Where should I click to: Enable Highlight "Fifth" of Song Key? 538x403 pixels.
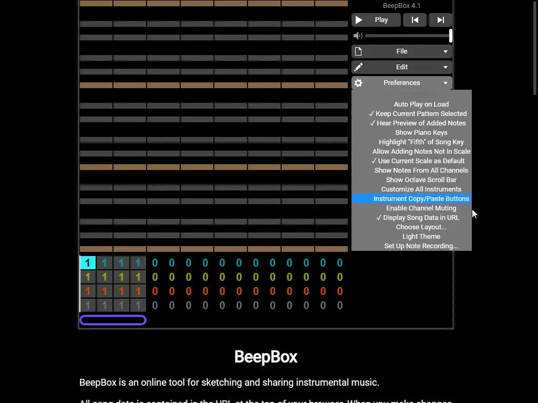411,142
